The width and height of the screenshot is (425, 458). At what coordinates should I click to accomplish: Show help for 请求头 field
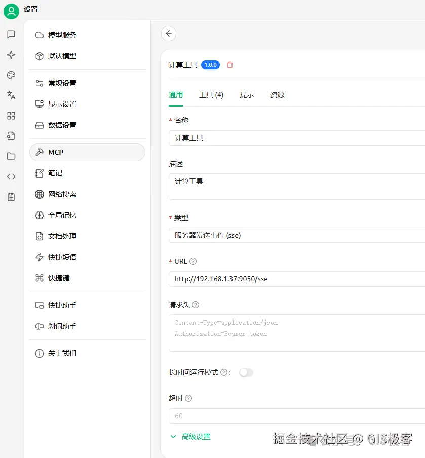click(196, 305)
